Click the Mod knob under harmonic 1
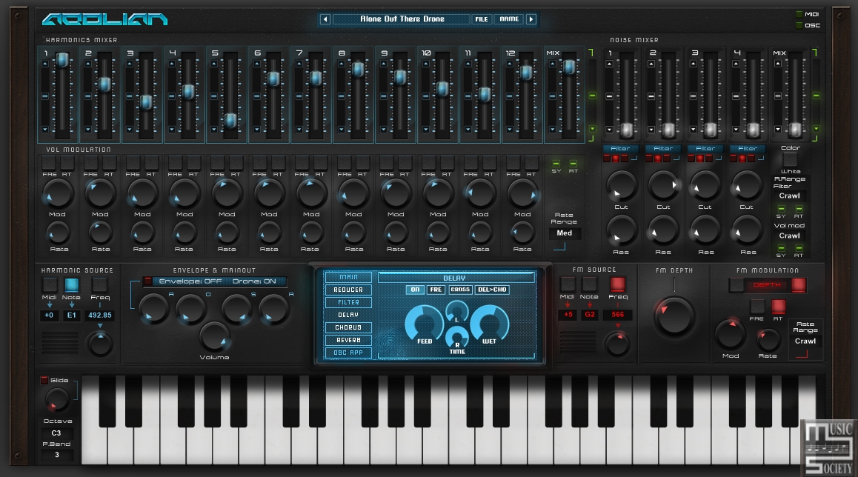 click(x=58, y=193)
